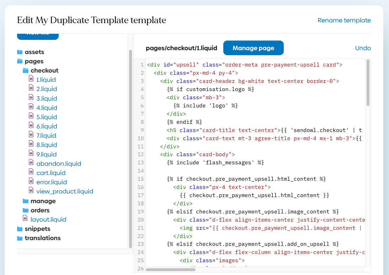This screenshot has width=389, height=275.
Task: Click the file icon beside view_product.liquid
Action: tap(31, 191)
